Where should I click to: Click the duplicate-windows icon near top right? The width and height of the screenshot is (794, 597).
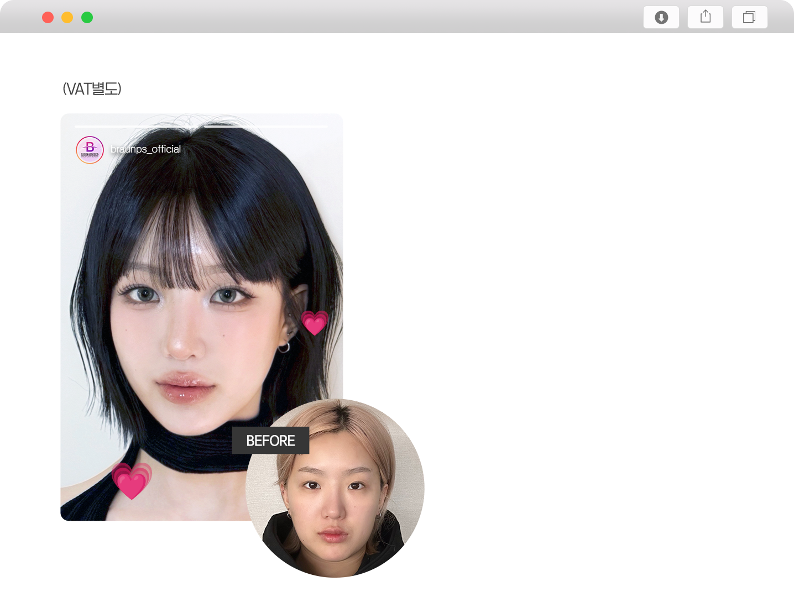tap(749, 17)
